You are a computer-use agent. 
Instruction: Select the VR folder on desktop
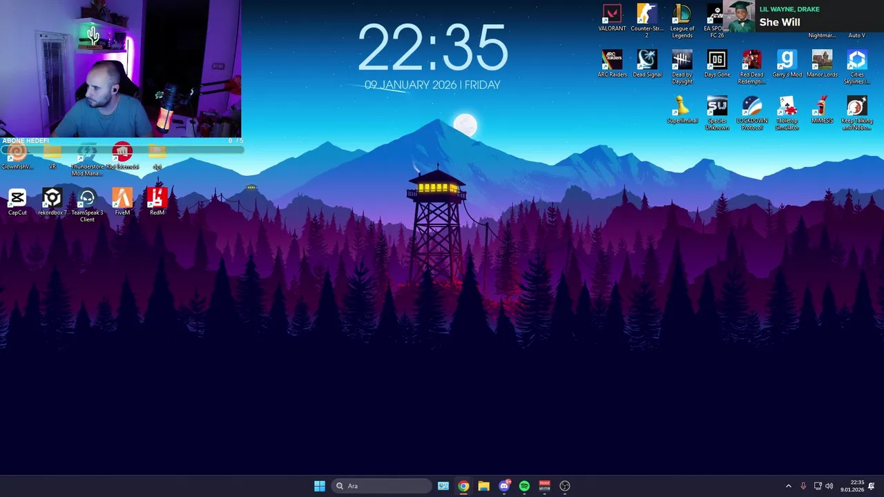52,157
